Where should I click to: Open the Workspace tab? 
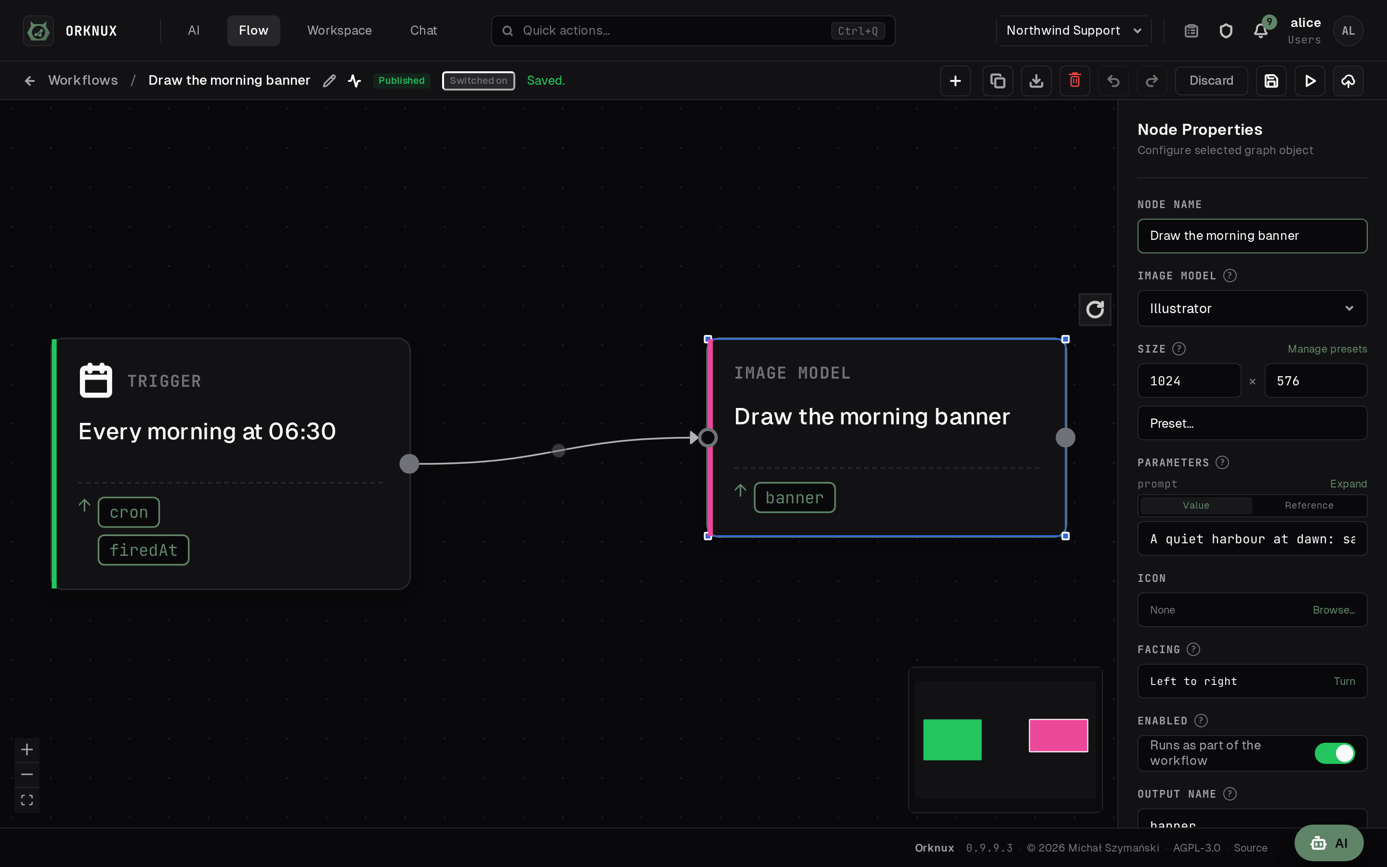pyautogui.click(x=340, y=31)
